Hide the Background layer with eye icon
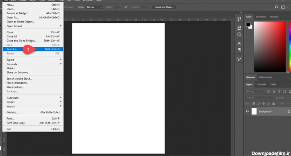Image resolution: width=291 pixels, height=156 pixels. [x=247, y=111]
